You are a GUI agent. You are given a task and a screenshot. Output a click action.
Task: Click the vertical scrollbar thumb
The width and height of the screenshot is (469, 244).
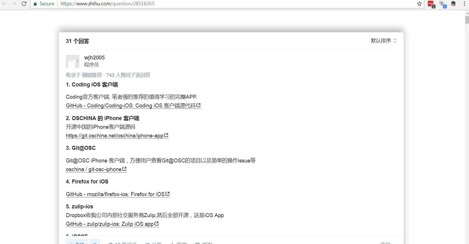(x=467, y=20)
